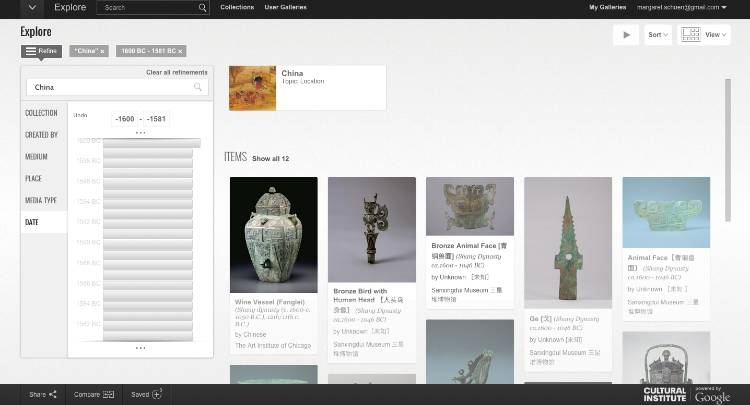Image resolution: width=750 pixels, height=405 pixels.
Task: Open the Bronze Animal Face image
Action: (x=470, y=206)
